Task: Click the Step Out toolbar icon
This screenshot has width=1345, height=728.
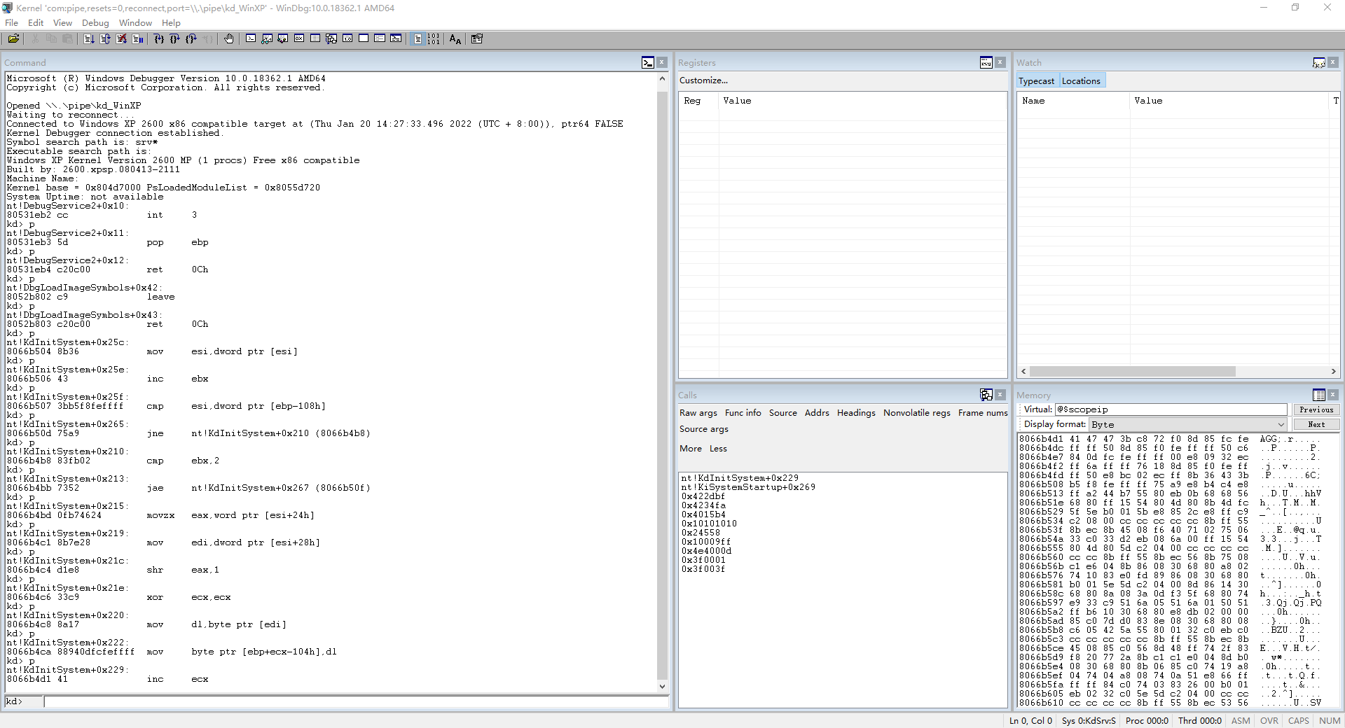Action: tap(191, 39)
